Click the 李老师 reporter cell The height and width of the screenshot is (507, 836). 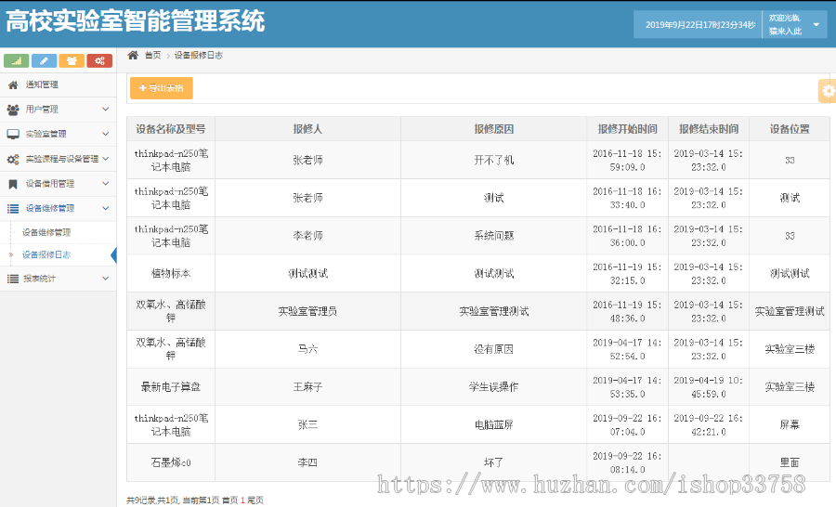point(307,236)
